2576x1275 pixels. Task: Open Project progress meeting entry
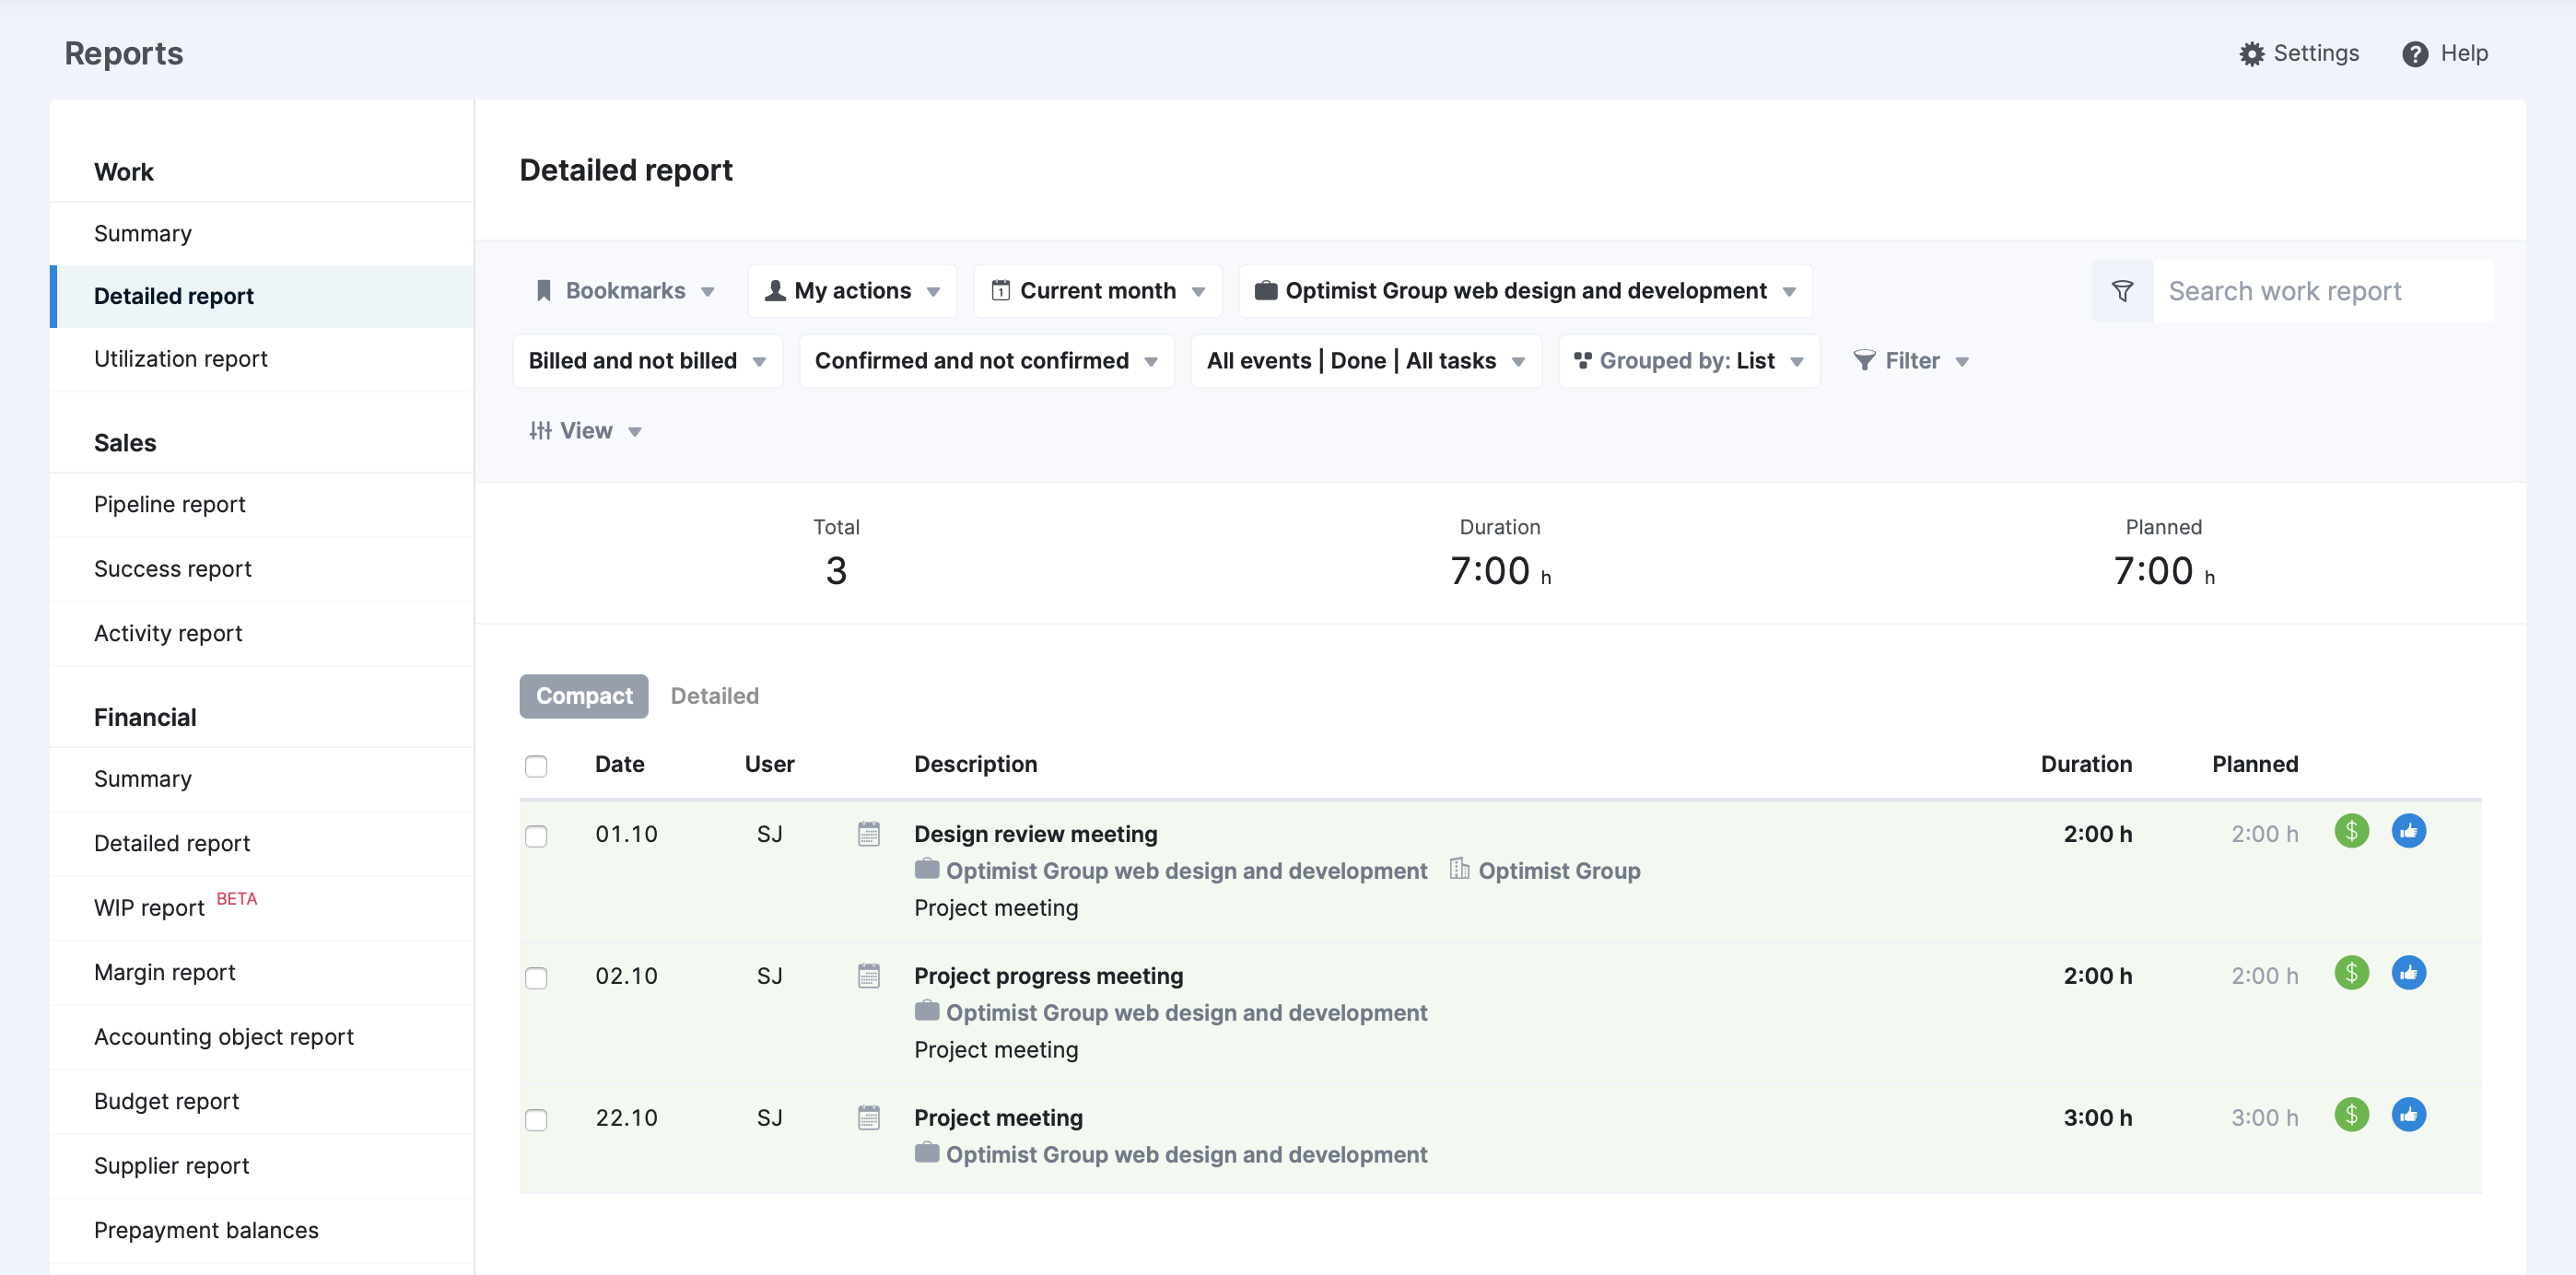[1048, 976]
